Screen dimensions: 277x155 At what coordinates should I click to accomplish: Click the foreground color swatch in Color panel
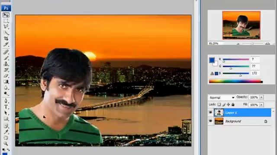[212, 60]
